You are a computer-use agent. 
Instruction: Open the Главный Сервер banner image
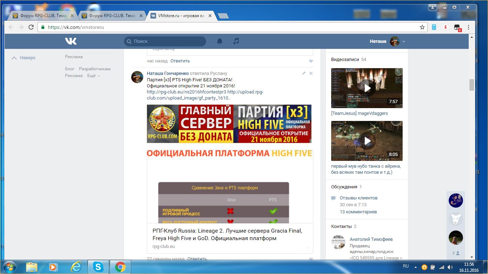(229, 124)
